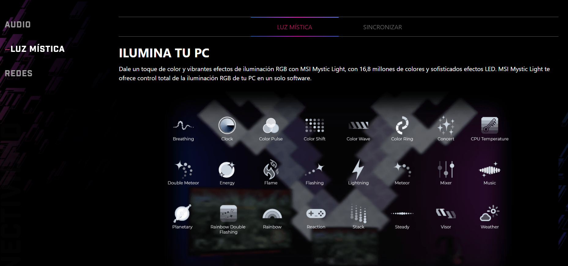Switch to the SINCRONIZAR tab

point(382,27)
